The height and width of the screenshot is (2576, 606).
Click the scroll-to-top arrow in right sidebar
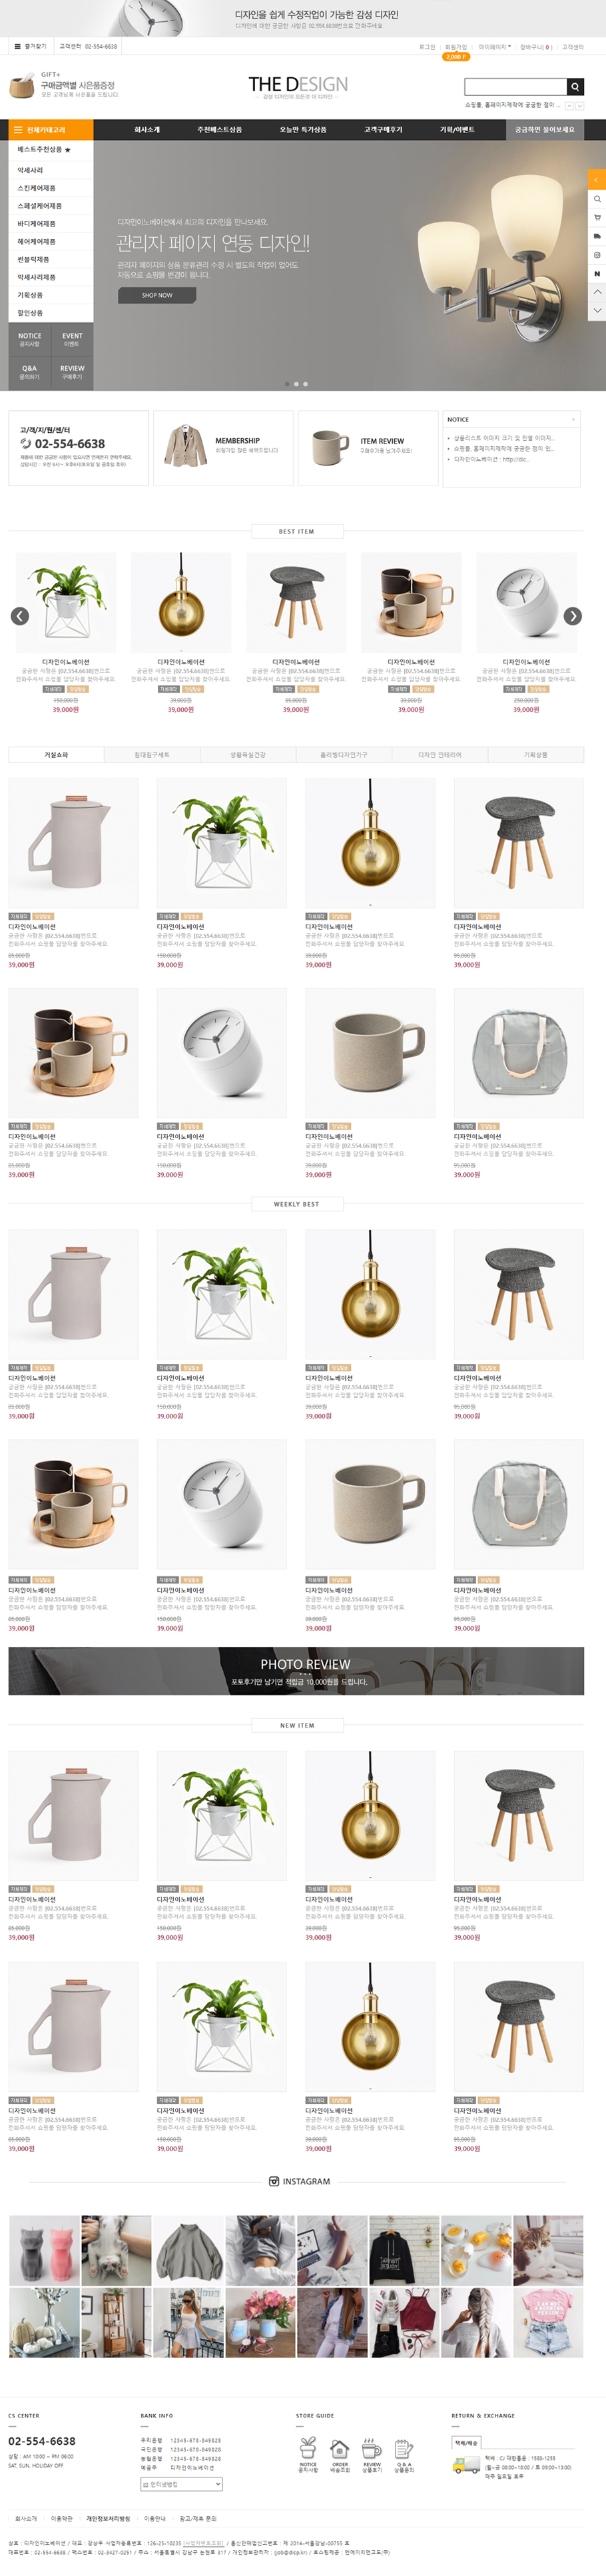click(x=597, y=292)
